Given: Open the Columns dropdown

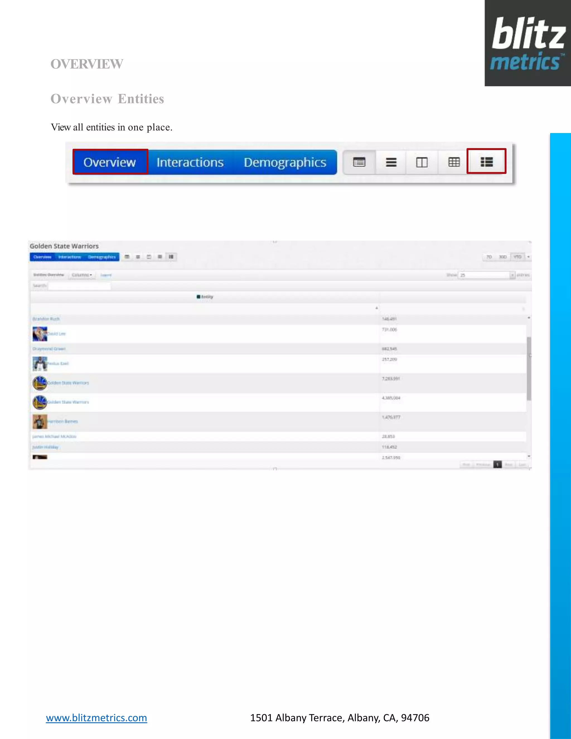Looking at the screenshot, I should tap(81, 275).
